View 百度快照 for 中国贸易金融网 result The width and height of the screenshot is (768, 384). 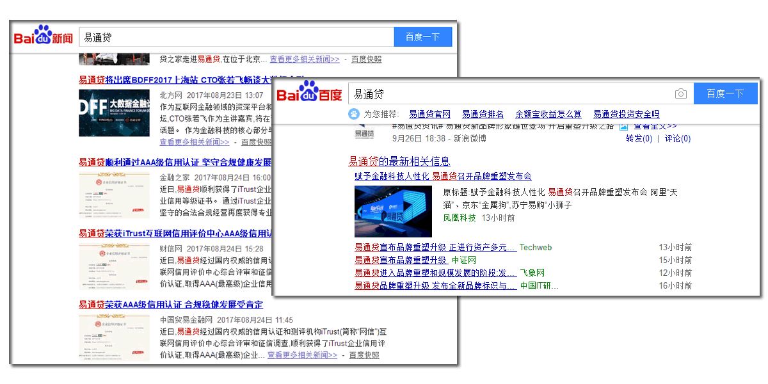point(364,355)
